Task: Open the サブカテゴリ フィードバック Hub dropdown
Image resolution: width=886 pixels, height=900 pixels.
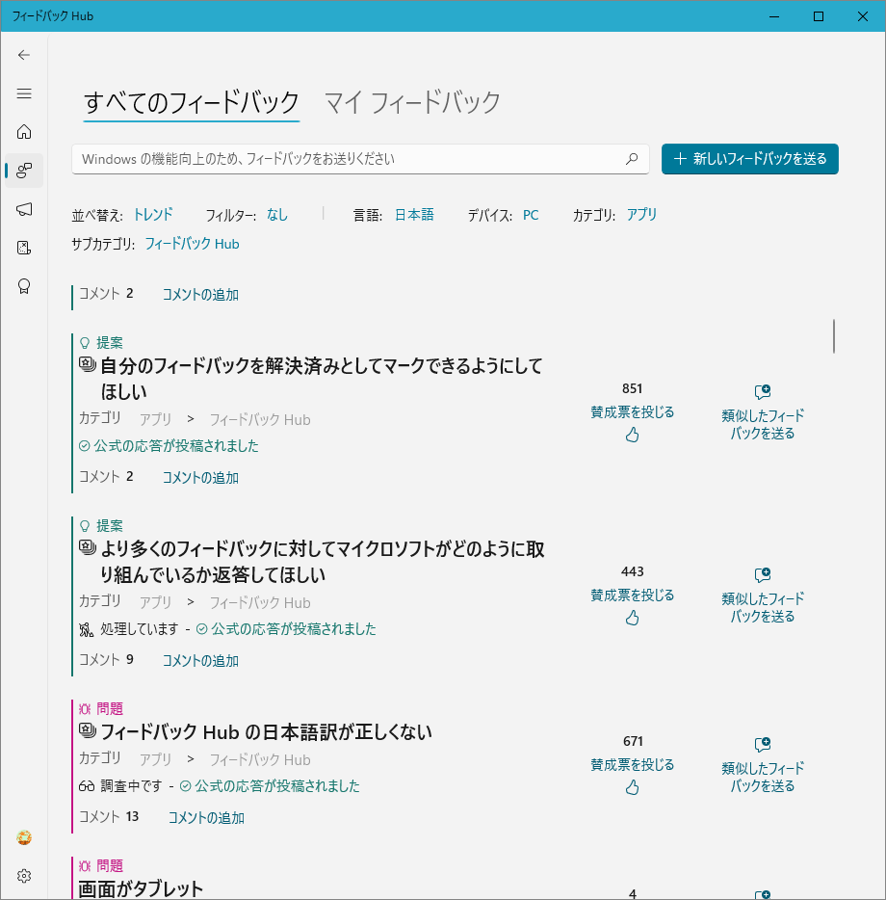Action: tap(192, 244)
